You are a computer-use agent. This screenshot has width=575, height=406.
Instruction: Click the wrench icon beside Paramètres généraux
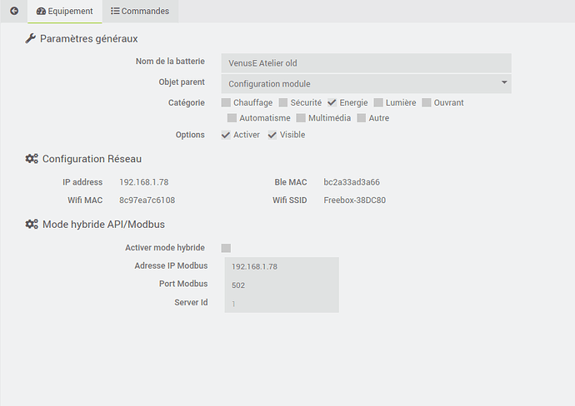coord(31,38)
